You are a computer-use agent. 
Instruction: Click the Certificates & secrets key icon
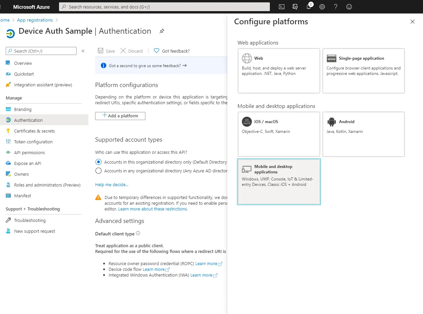pos(8,131)
